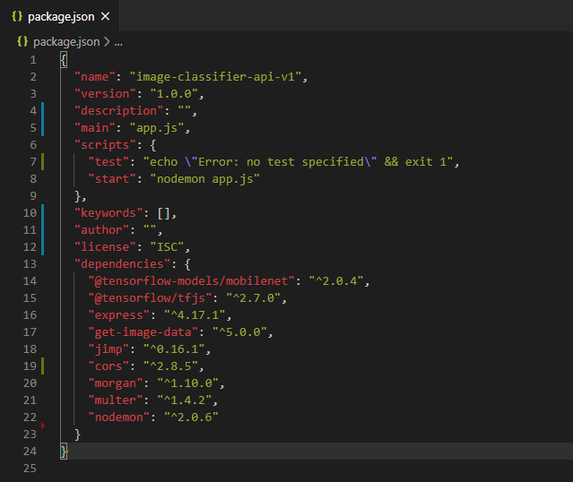Click the "keywords" key
573x482 pixels.
pyautogui.click(x=109, y=213)
